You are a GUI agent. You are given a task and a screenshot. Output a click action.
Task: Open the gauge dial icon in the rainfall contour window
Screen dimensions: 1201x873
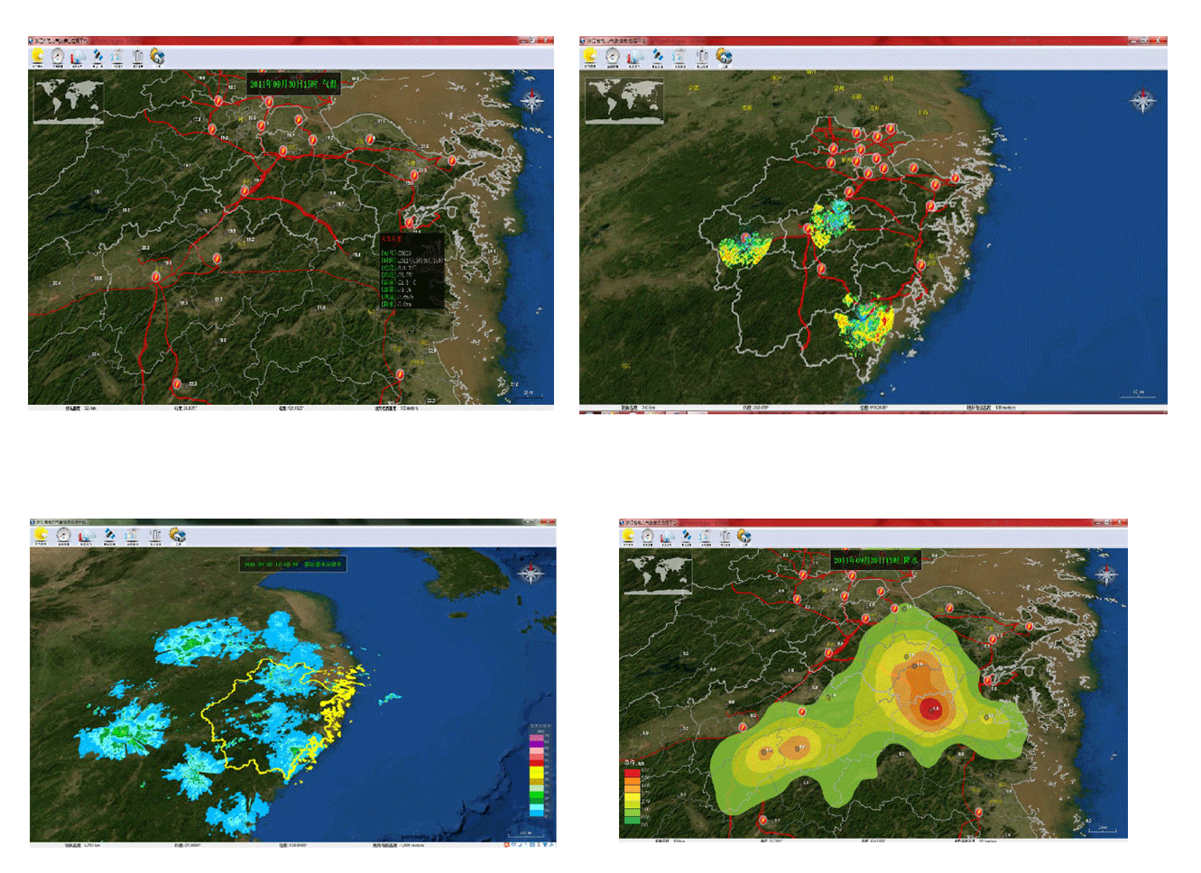[647, 537]
